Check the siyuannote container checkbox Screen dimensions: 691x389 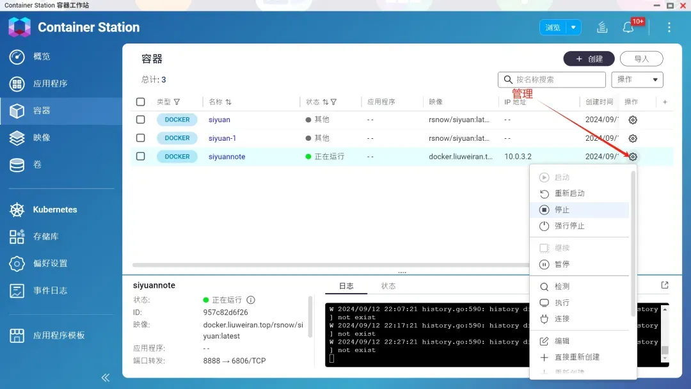coord(141,156)
